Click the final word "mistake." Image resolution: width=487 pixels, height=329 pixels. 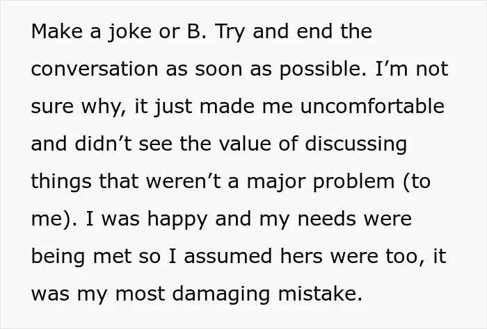tap(320, 294)
